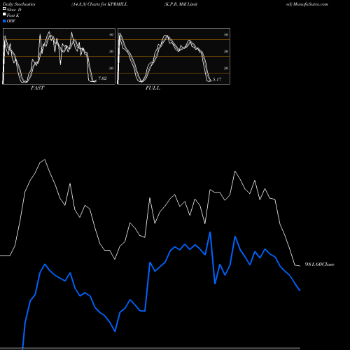The width and height of the screenshot is (350, 350).
Task: Click the 'Fast K' legend label
Action: (13, 15)
